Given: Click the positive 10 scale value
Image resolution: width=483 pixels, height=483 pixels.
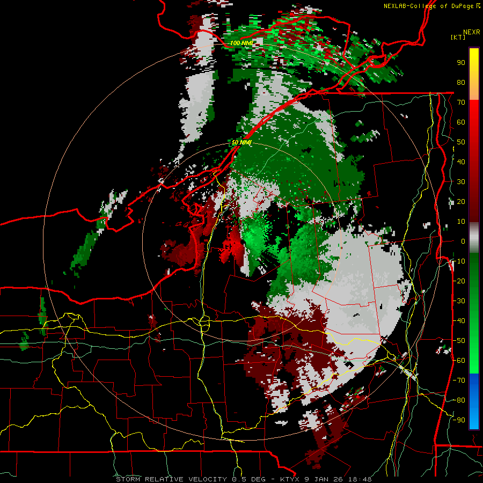Looking at the screenshot, I should point(461,222).
